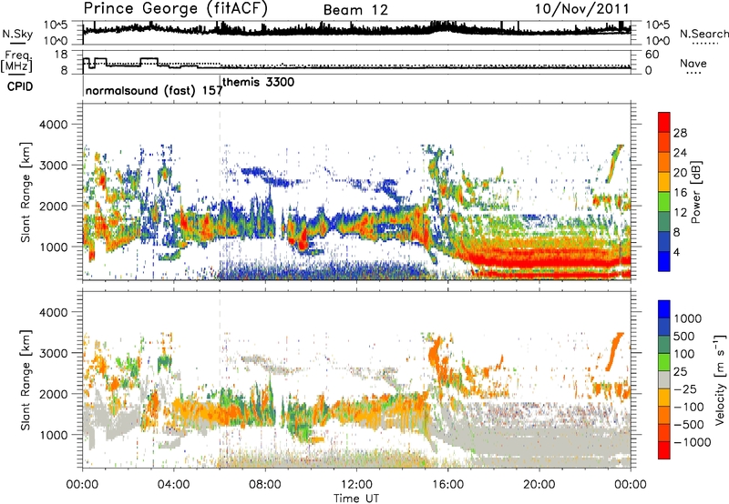
Task: Click the 'Power [dB]' color bar label
Action: [x=695, y=192]
